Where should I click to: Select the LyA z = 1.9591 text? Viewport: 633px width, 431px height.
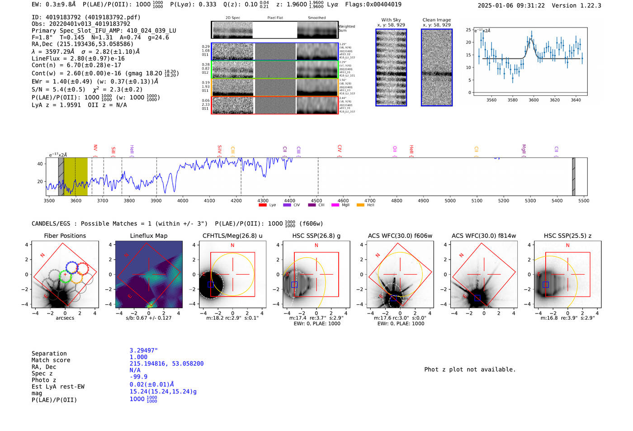pyautogui.click(x=56, y=105)
